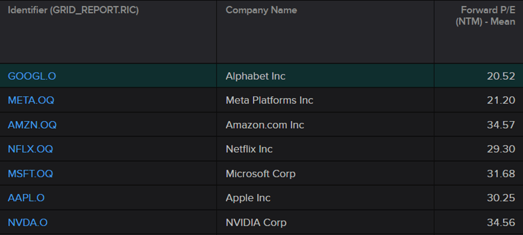Open the GOOGL.O identifier link
This screenshot has height=235, width=523.
[32, 76]
